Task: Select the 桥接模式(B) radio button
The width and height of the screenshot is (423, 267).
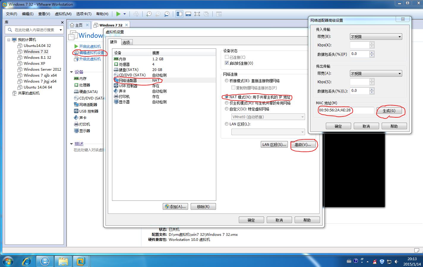Action: click(x=227, y=80)
